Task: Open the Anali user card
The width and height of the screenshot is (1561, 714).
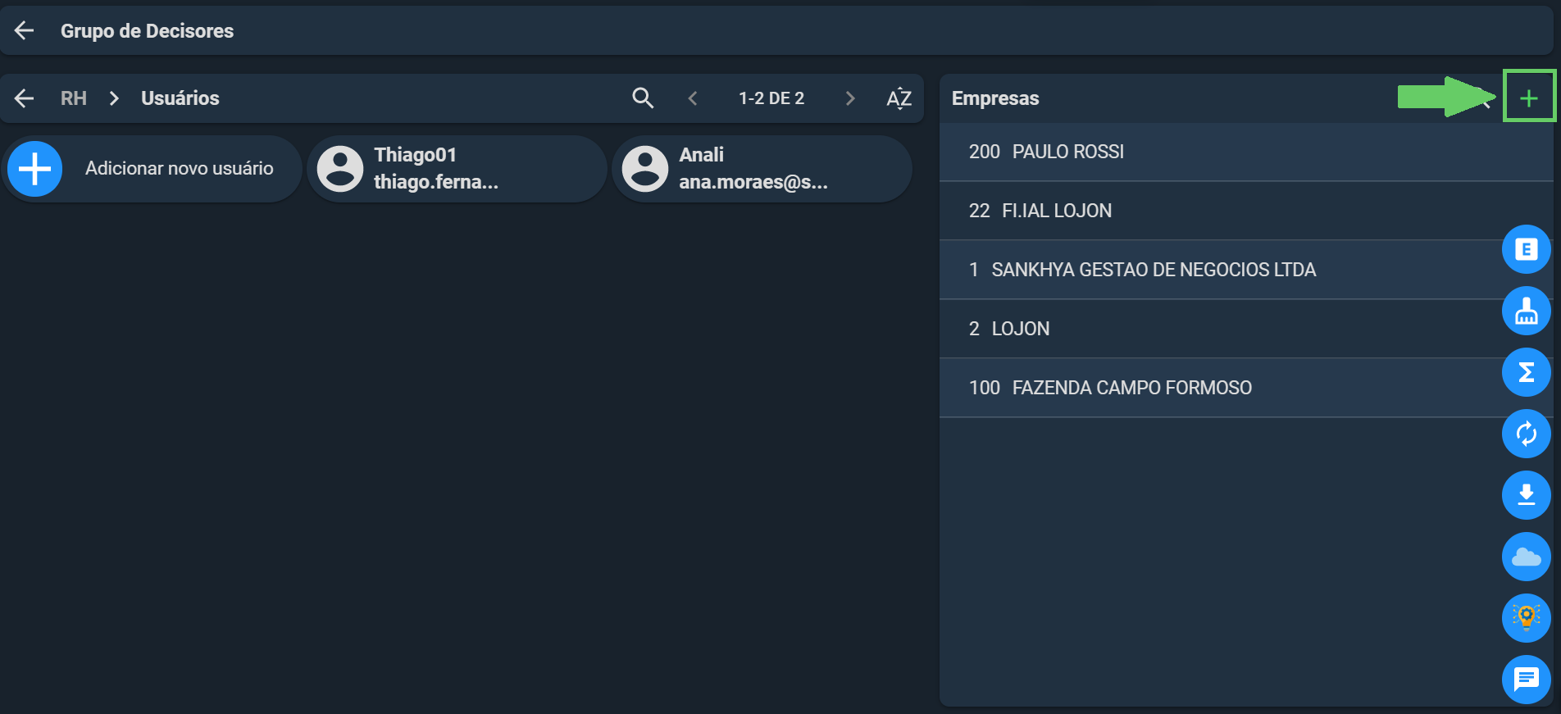Action: [762, 169]
